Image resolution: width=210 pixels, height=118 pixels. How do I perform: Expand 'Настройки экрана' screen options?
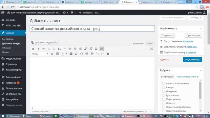(173, 18)
